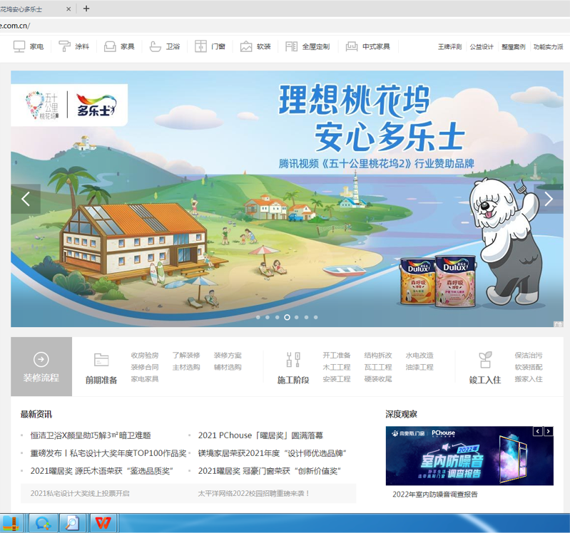Open 硬装收尾 link
Viewport: 570px width, 533px height.
378,379
